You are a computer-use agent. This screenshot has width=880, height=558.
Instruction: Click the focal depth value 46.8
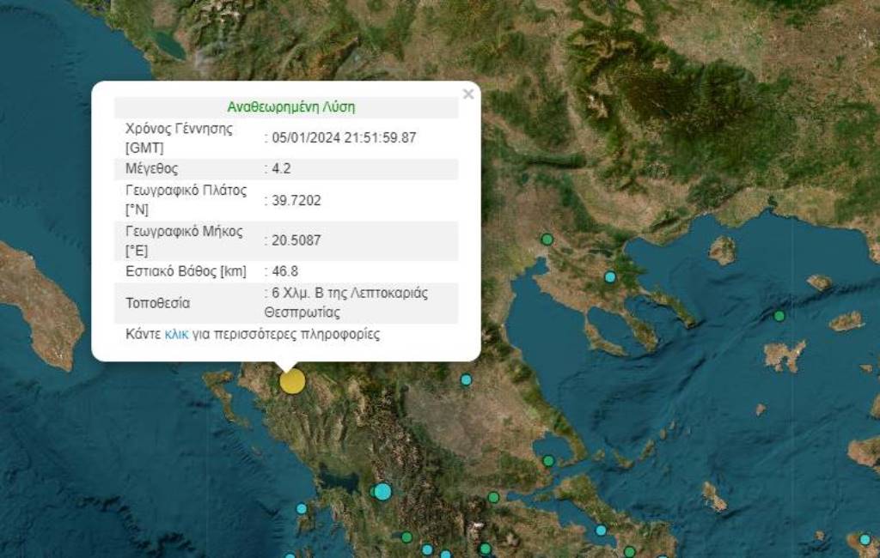(284, 271)
